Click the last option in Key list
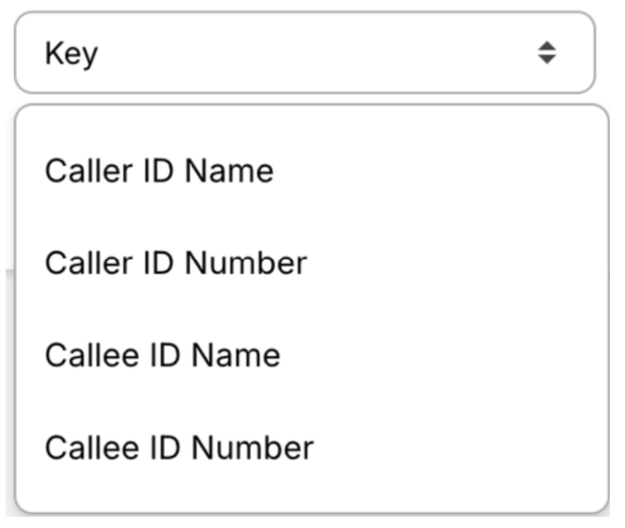This screenshot has height=528, width=625. 179,447
